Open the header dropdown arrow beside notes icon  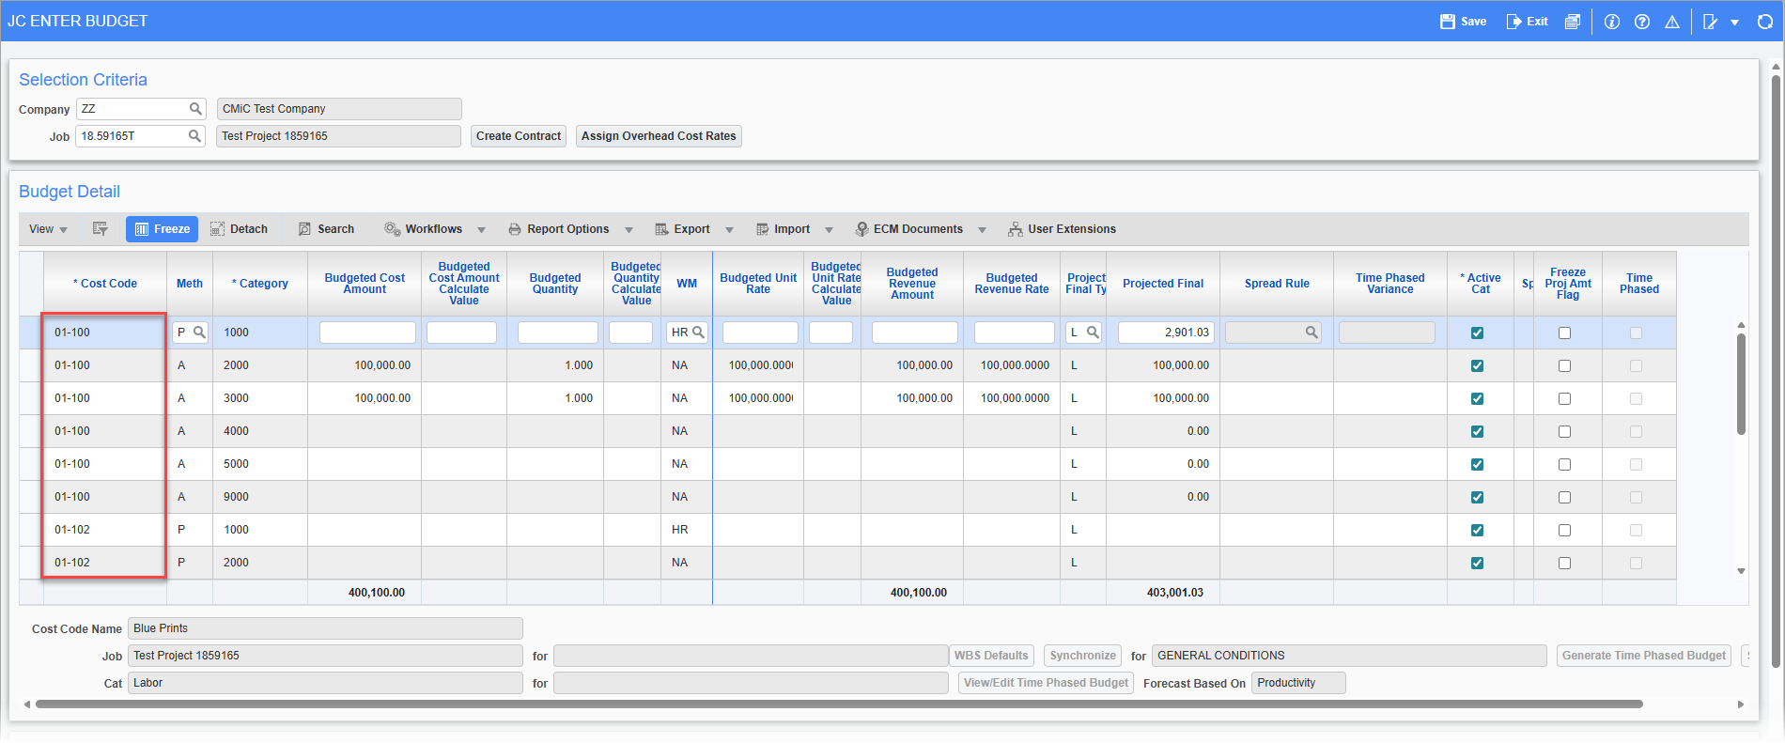pos(1734,23)
